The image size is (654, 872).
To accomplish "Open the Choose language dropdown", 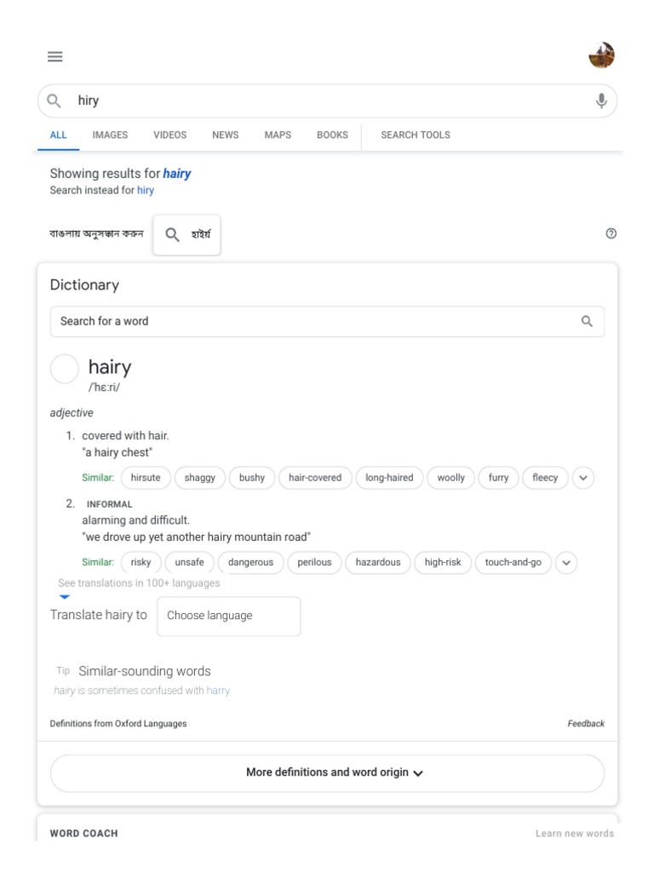I will [x=228, y=616].
